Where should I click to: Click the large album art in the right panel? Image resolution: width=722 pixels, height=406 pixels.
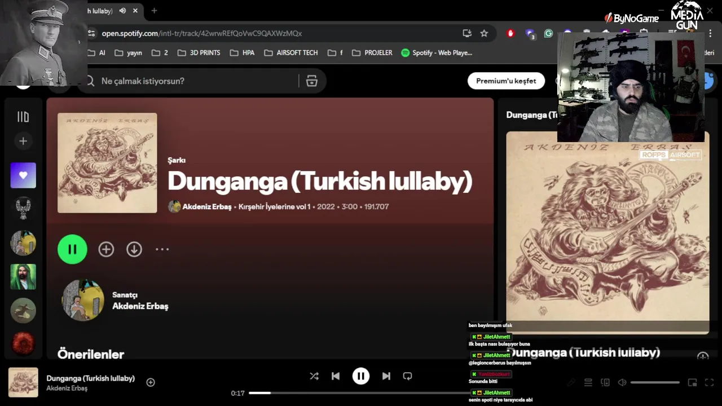point(607,232)
